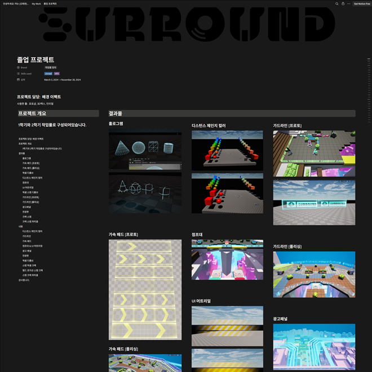372x372 pixels.
Task: Open 점프대 screenshot image
Action: [227, 259]
